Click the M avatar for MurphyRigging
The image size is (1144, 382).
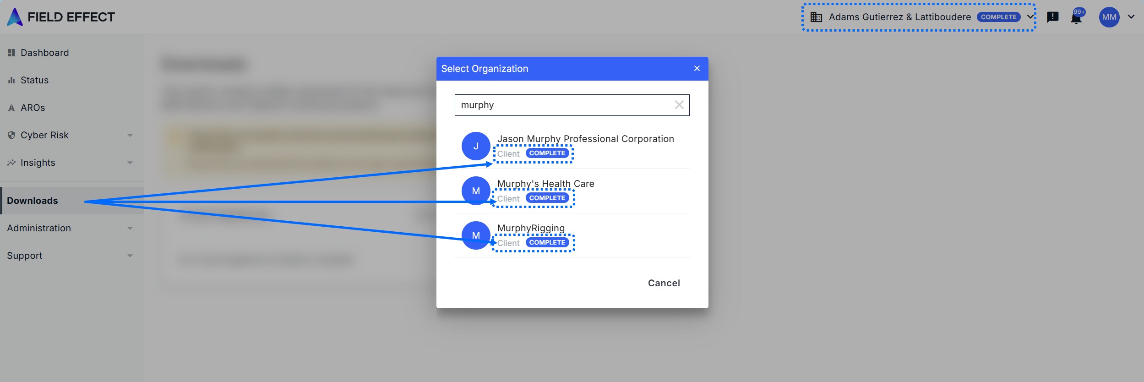click(476, 235)
